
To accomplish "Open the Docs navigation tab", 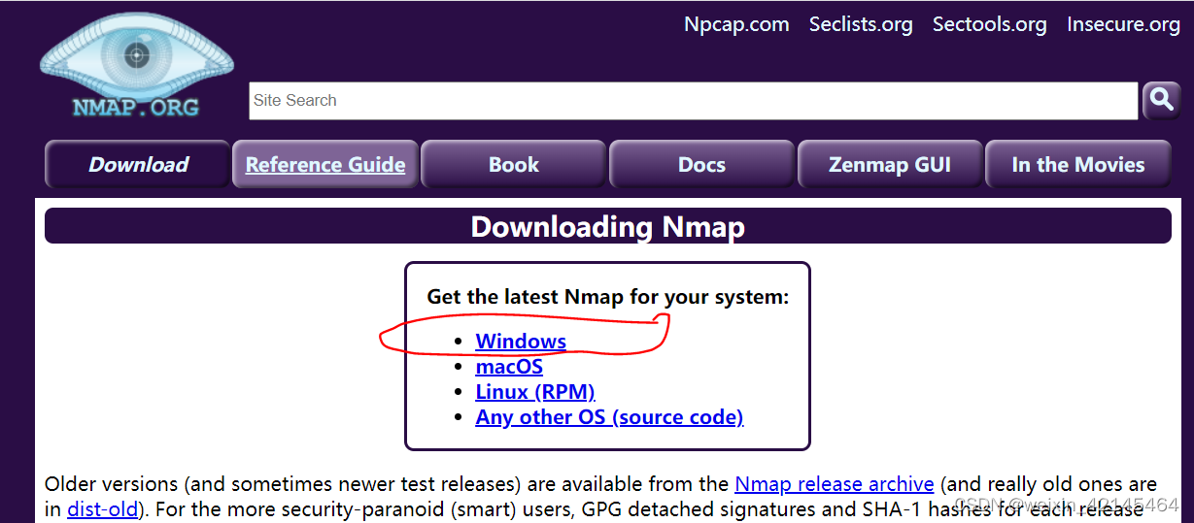I will click(x=701, y=164).
